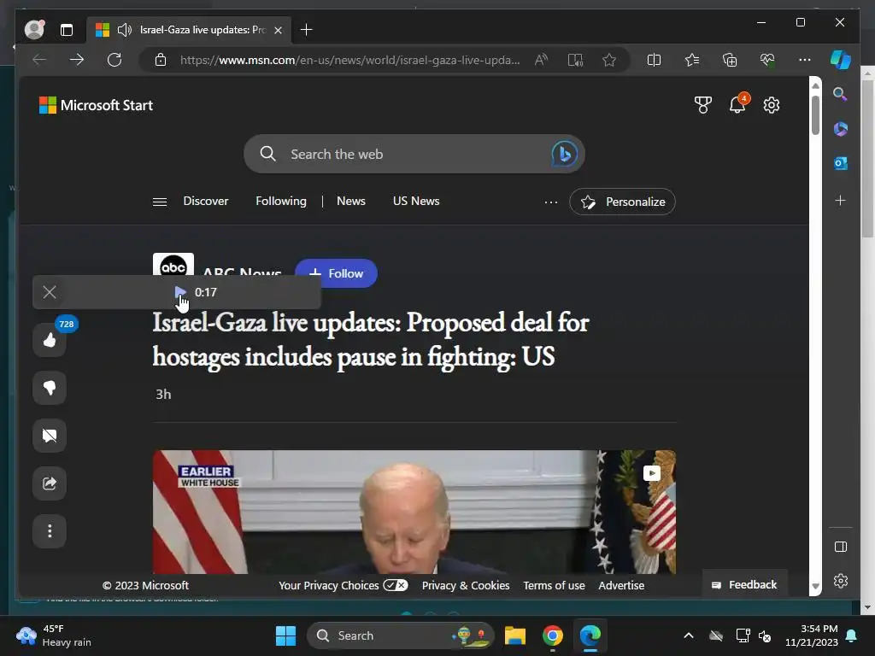Open Collections button
Image resolution: width=875 pixels, height=656 pixels.
[730, 60]
